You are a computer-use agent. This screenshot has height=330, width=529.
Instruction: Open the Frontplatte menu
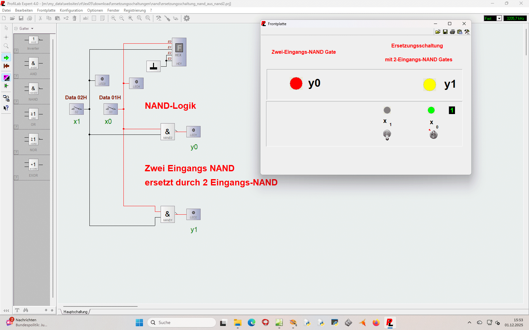pos(46,10)
